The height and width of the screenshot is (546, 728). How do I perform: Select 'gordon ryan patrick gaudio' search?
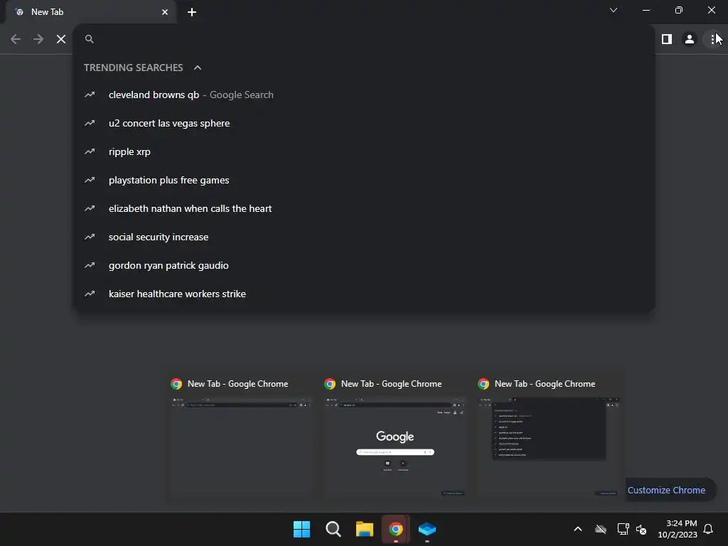[365, 266]
